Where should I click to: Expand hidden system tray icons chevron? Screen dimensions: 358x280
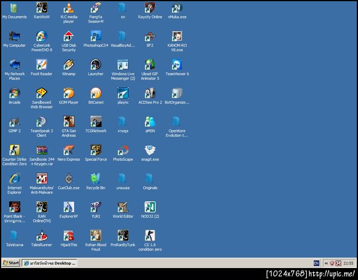click(326, 263)
